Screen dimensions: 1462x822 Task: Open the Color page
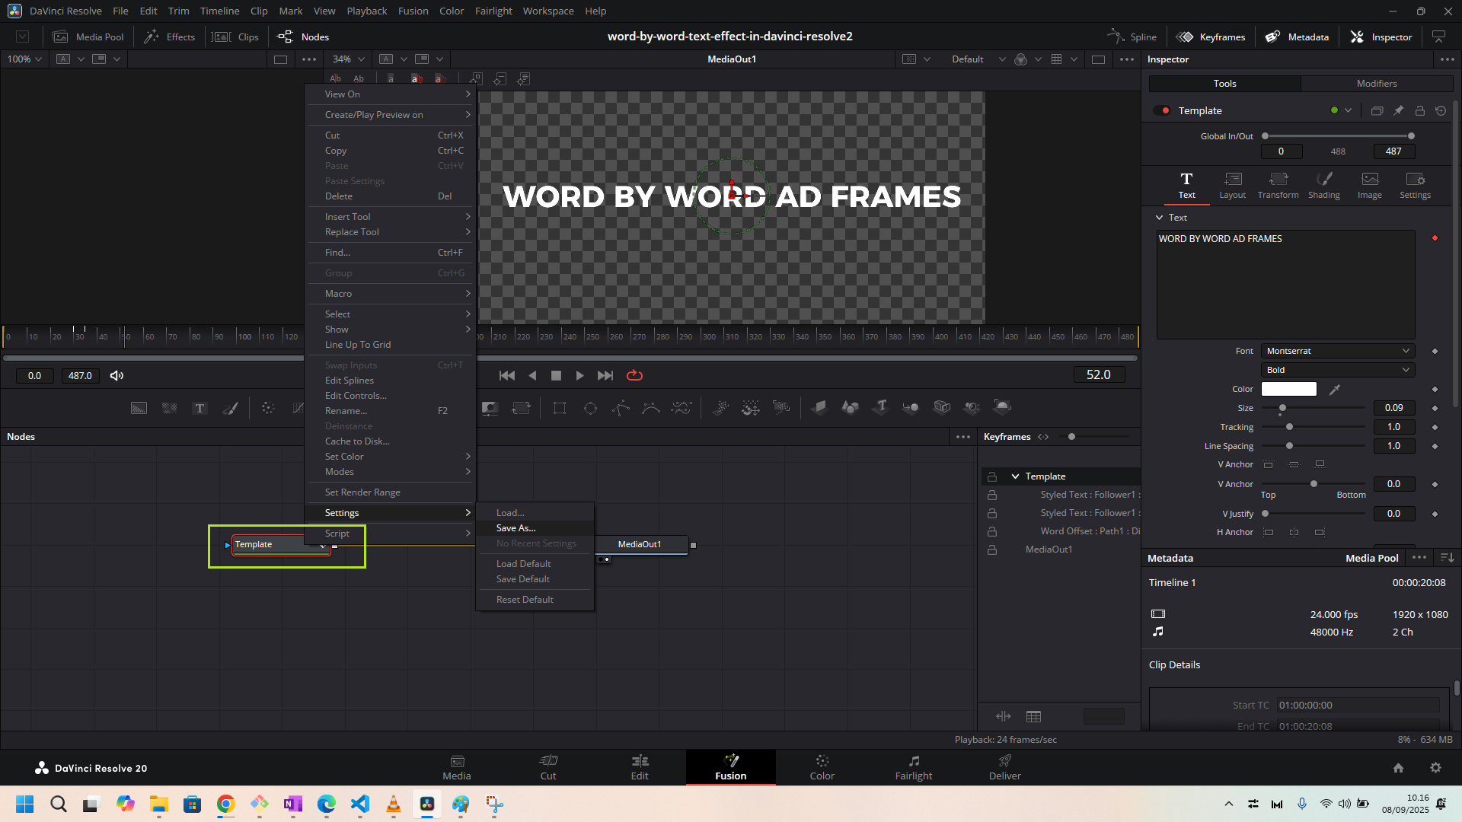(822, 766)
